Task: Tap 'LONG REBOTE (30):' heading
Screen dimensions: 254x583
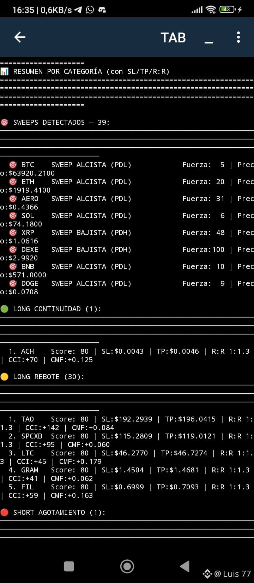Action: click(x=49, y=377)
